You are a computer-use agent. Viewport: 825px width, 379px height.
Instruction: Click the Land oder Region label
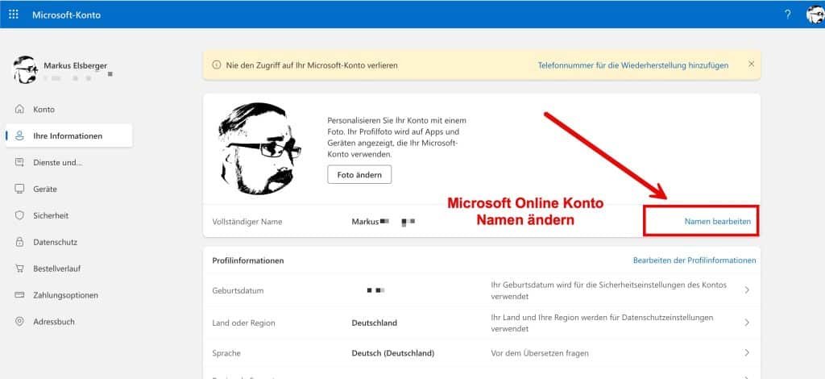click(243, 323)
